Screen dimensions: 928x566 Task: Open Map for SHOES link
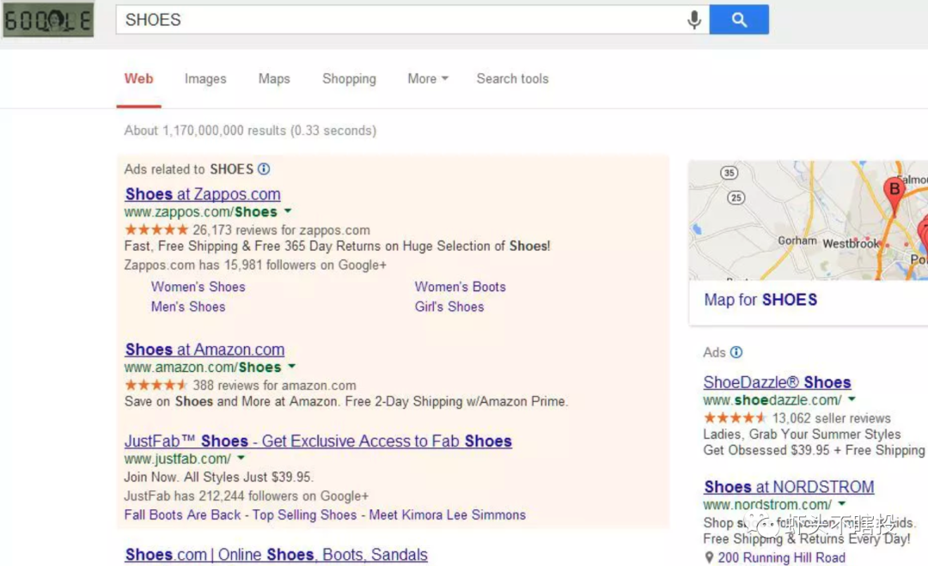click(760, 300)
